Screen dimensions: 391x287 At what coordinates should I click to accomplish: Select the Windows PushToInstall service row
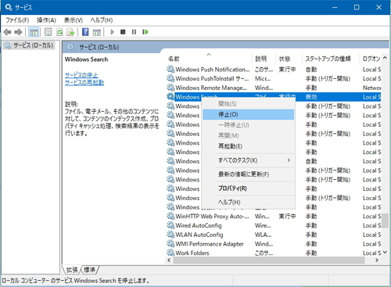[x=274, y=78]
